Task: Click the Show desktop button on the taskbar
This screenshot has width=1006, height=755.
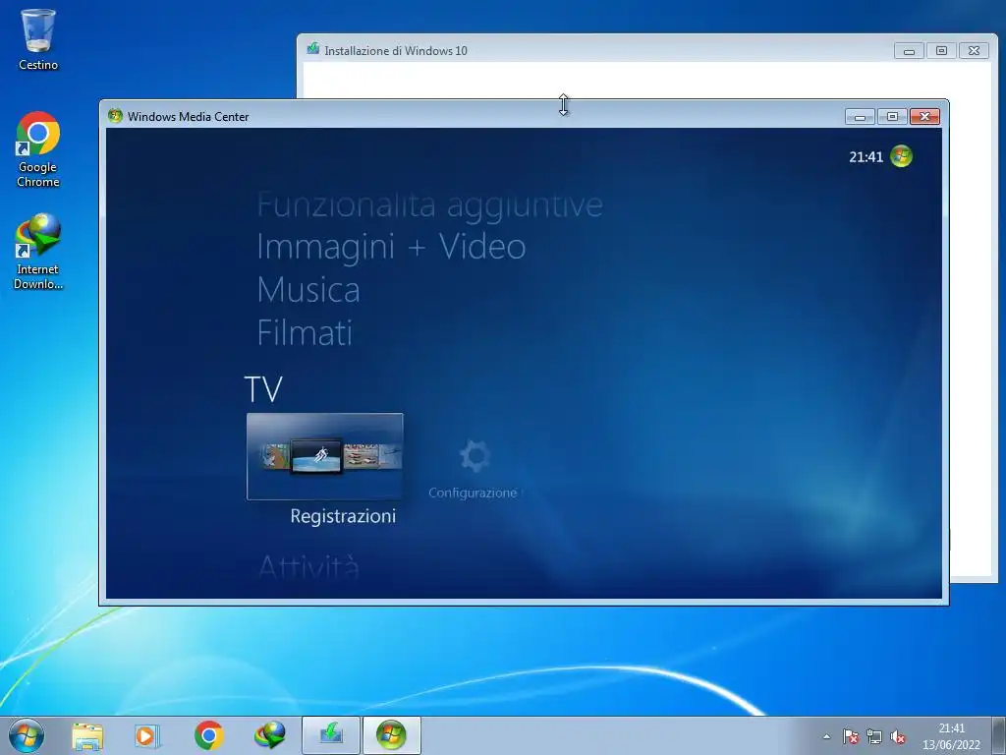Action: click(999, 735)
